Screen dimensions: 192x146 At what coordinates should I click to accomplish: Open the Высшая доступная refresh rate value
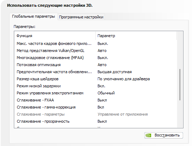coord(114,72)
